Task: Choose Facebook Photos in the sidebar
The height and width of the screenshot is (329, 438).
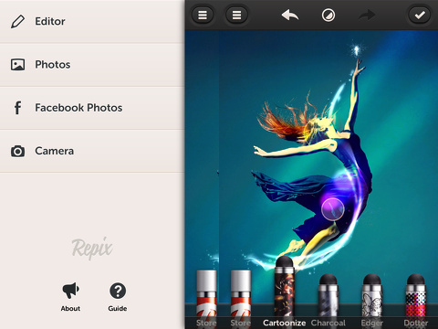Action: pyautogui.click(x=92, y=108)
